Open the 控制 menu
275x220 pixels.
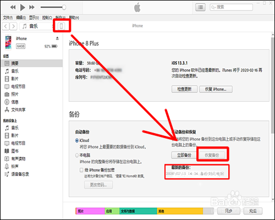pos(47,18)
